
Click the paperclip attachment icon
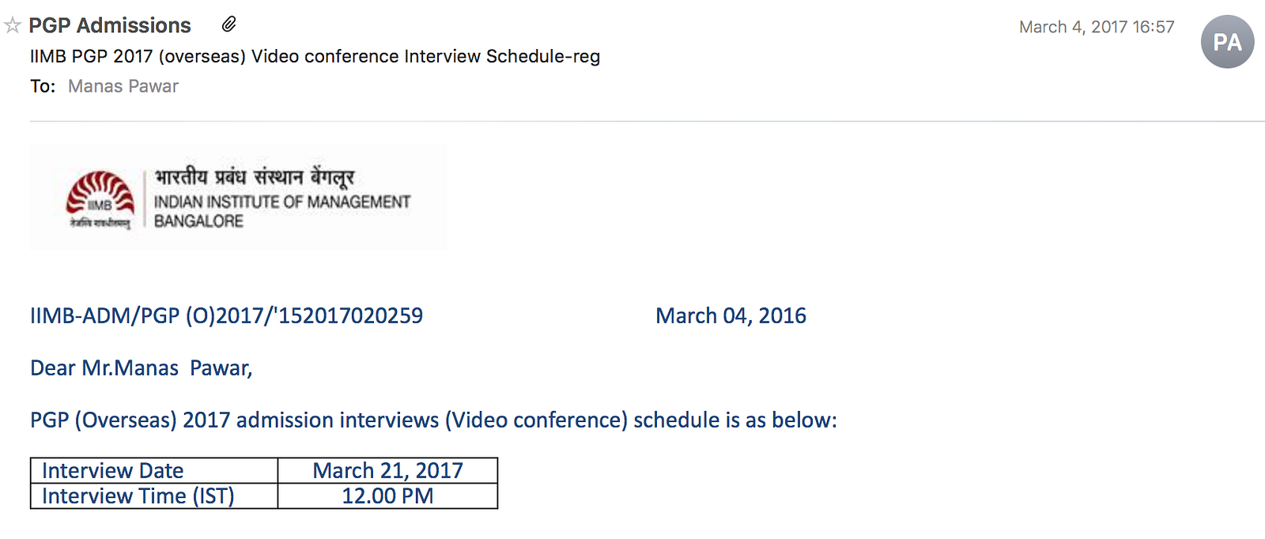[x=228, y=24]
